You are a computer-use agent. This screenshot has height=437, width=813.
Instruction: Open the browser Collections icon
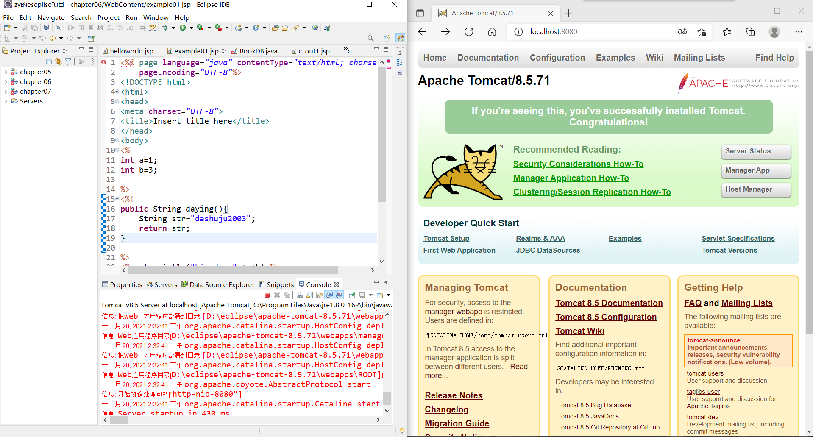750,32
